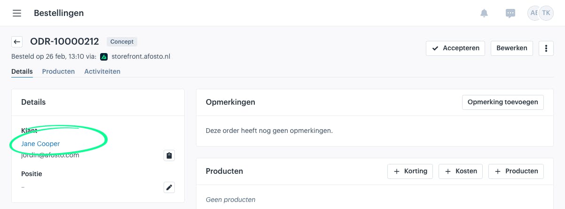Click the storefront.afosto.nl channel icon
Screen dimensions: 565x209
point(104,57)
